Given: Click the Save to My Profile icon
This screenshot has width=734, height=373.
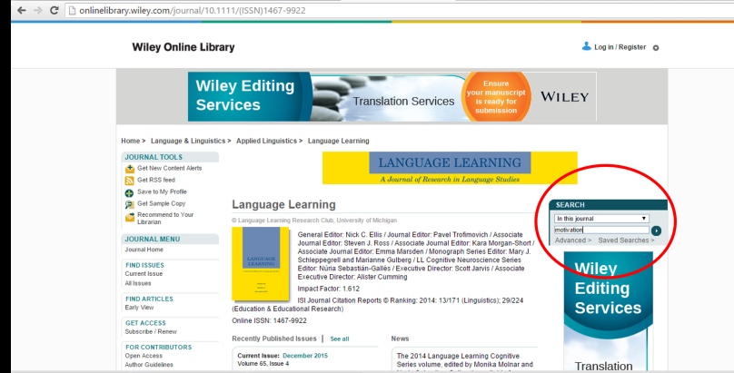Looking at the screenshot, I should click(x=130, y=192).
